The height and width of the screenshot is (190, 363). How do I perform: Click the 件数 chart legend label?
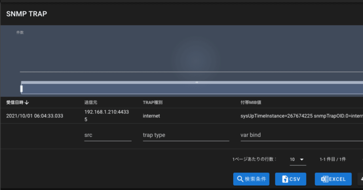(x=20, y=32)
